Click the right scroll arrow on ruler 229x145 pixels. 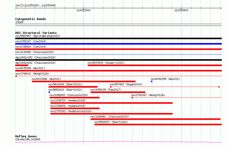point(221,8)
